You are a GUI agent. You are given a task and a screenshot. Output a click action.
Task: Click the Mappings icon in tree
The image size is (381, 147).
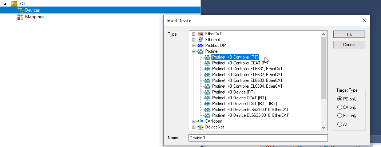20,17
